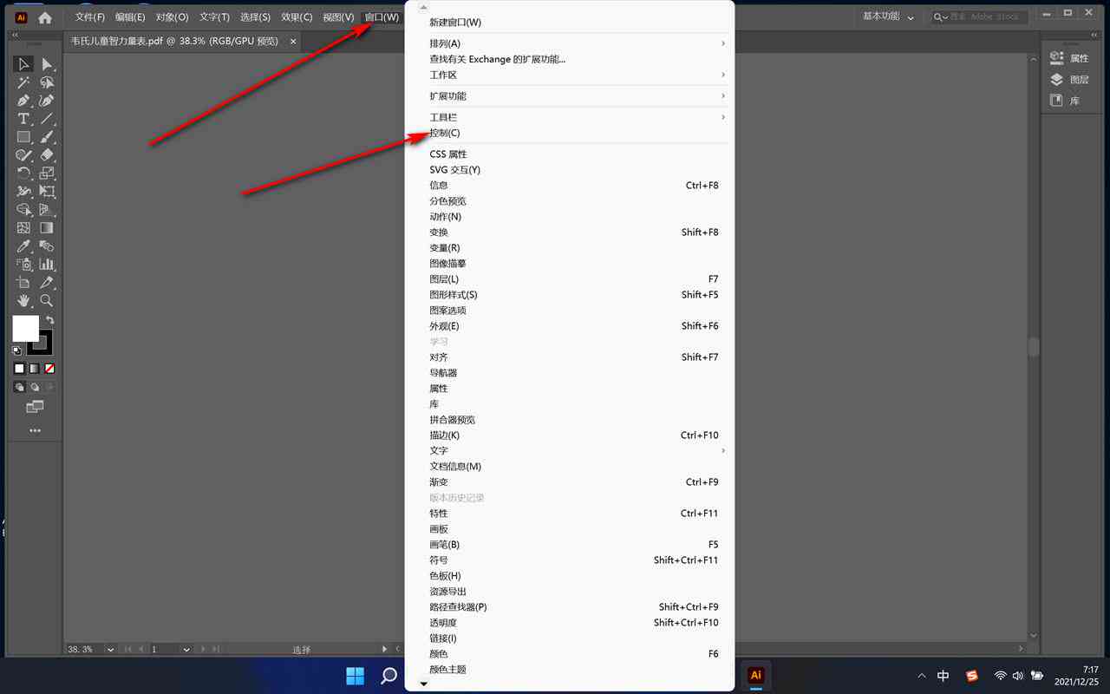Image resolution: width=1110 pixels, height=694 pixels.
Task: Click menu scroll-down arrow at menu bottom
Action: (x=423, y=684)
